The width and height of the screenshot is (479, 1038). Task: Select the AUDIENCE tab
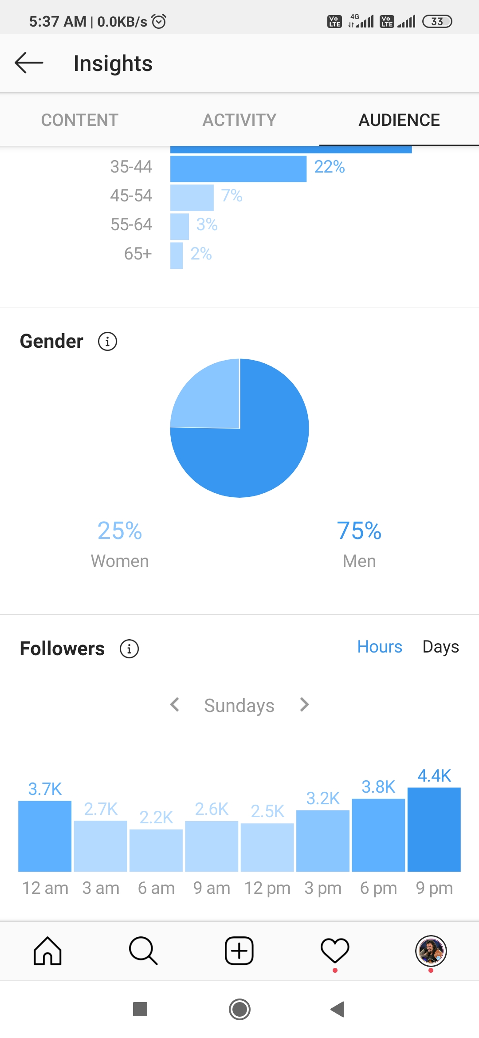pyautogui.click(x=399, y=120)
